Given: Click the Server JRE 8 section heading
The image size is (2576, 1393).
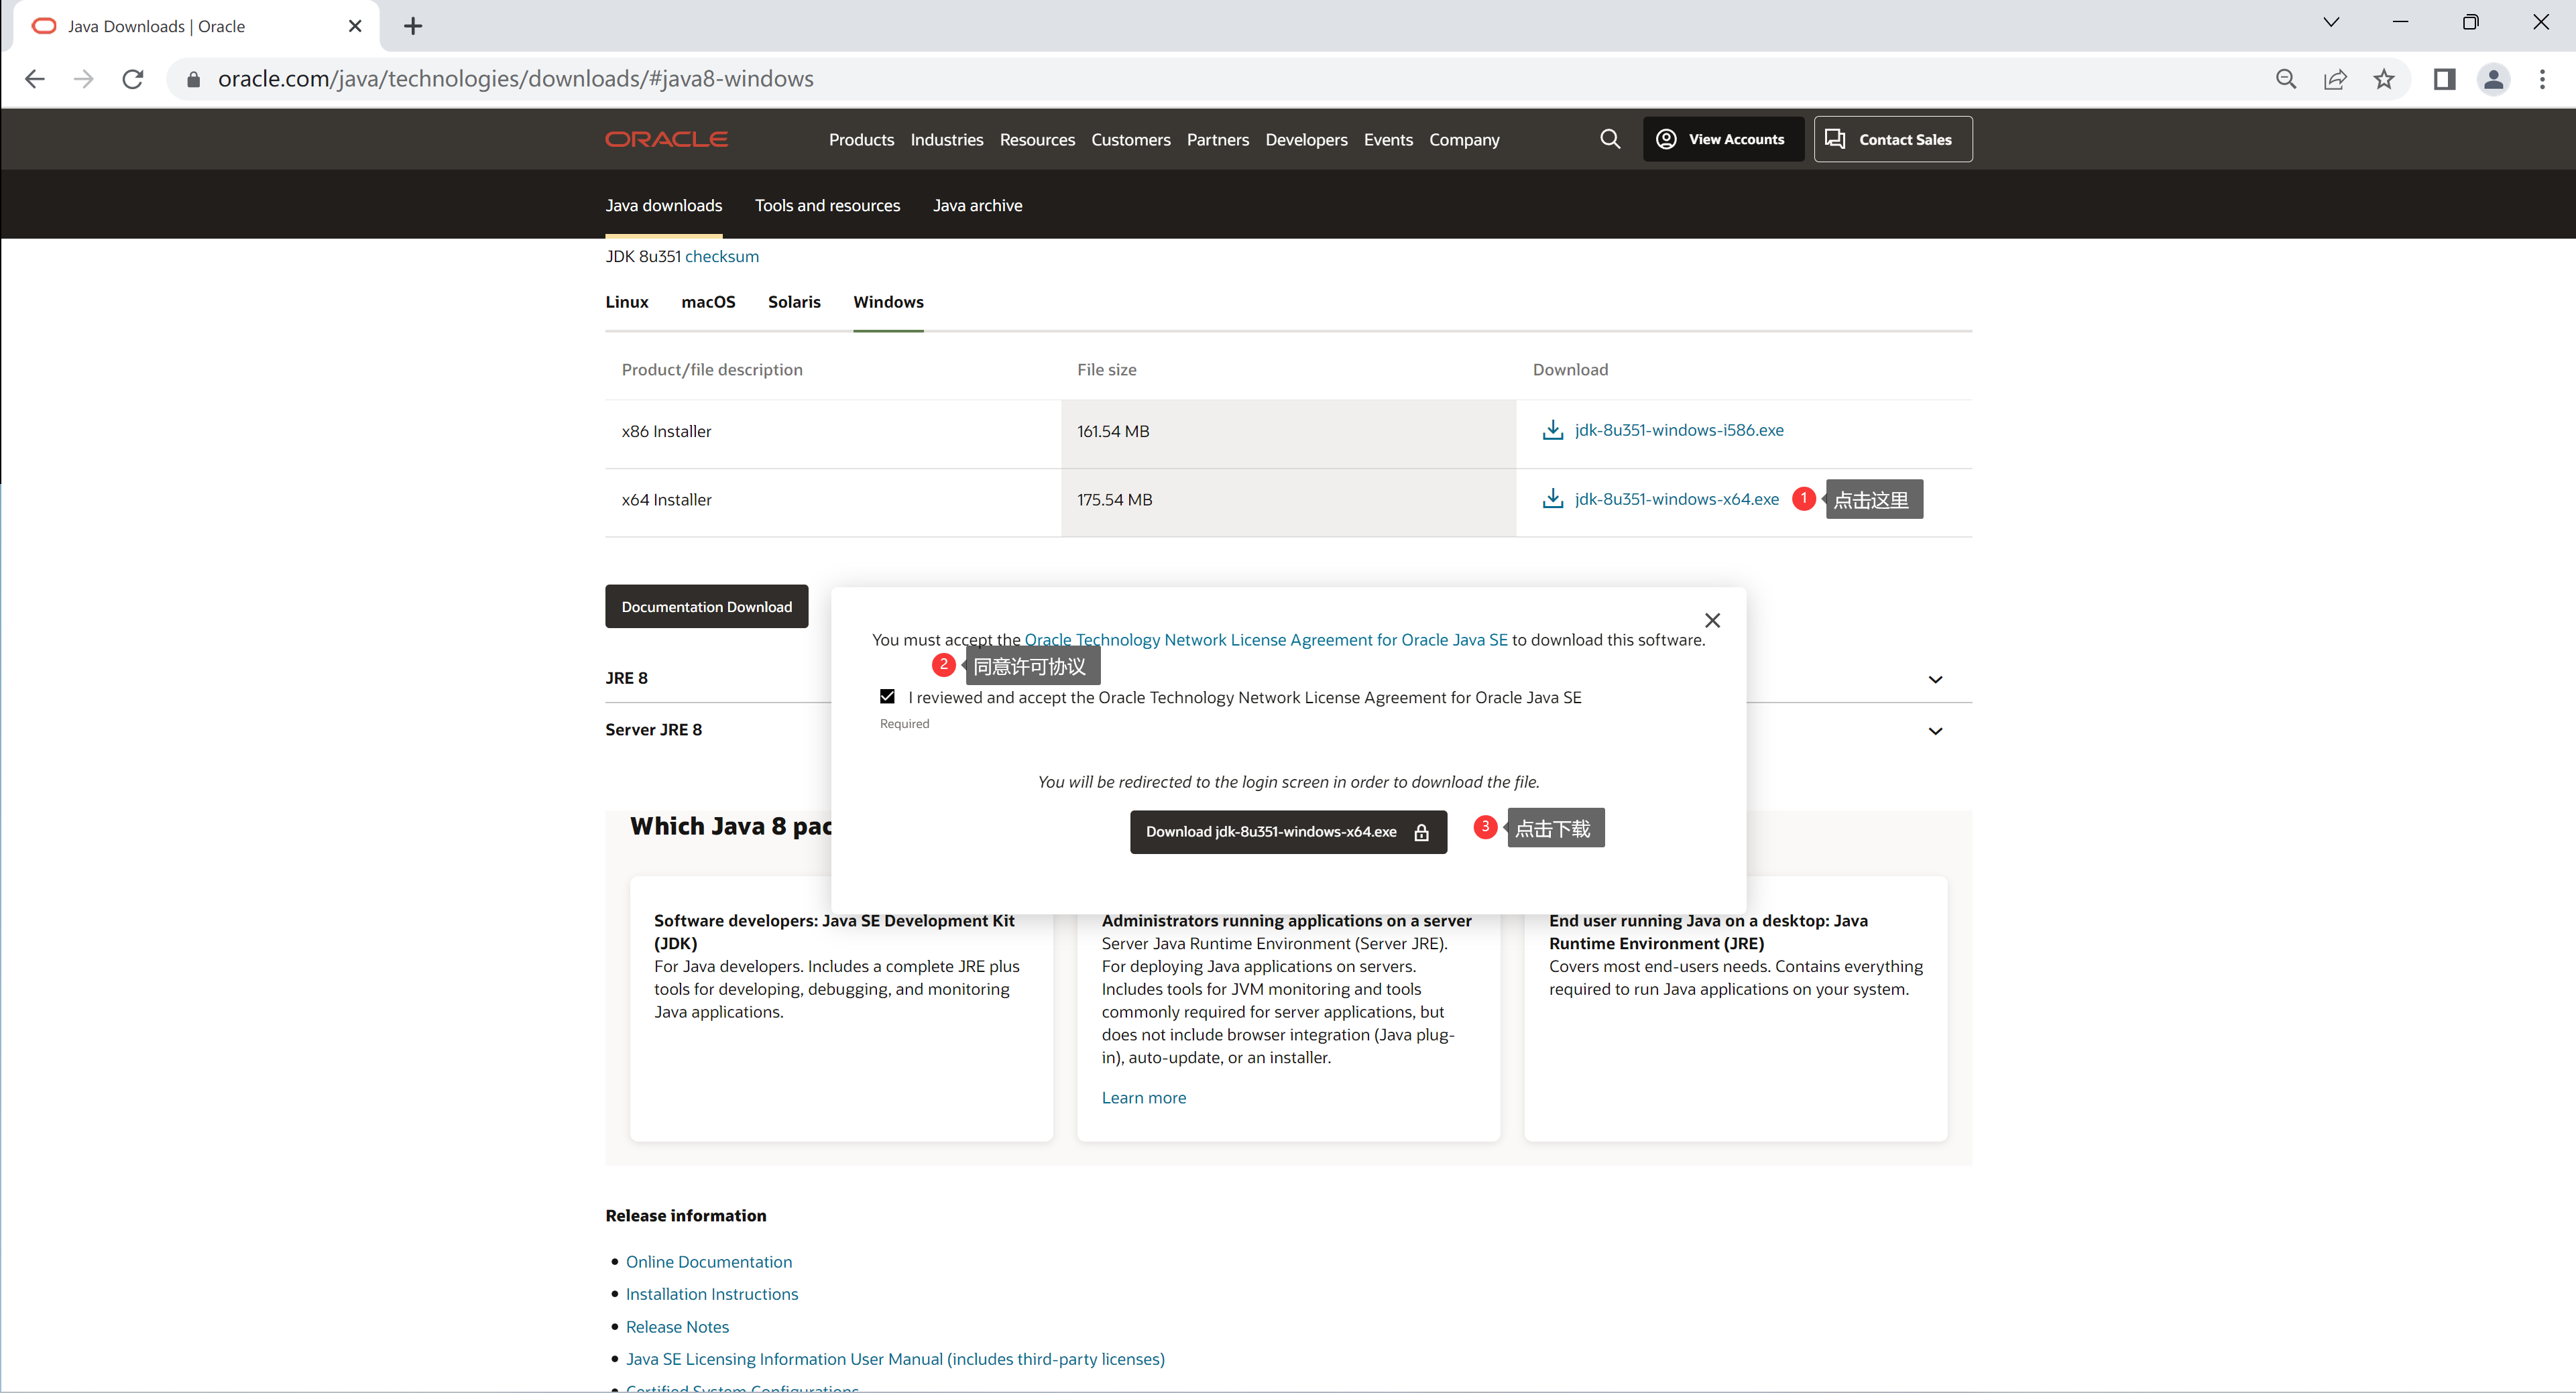Looking at the screenshot, I should (x=653, y=730).
